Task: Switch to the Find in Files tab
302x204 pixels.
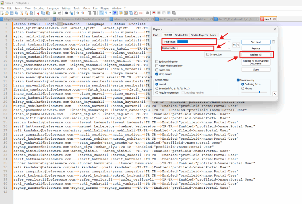Action: pos(181,35)
